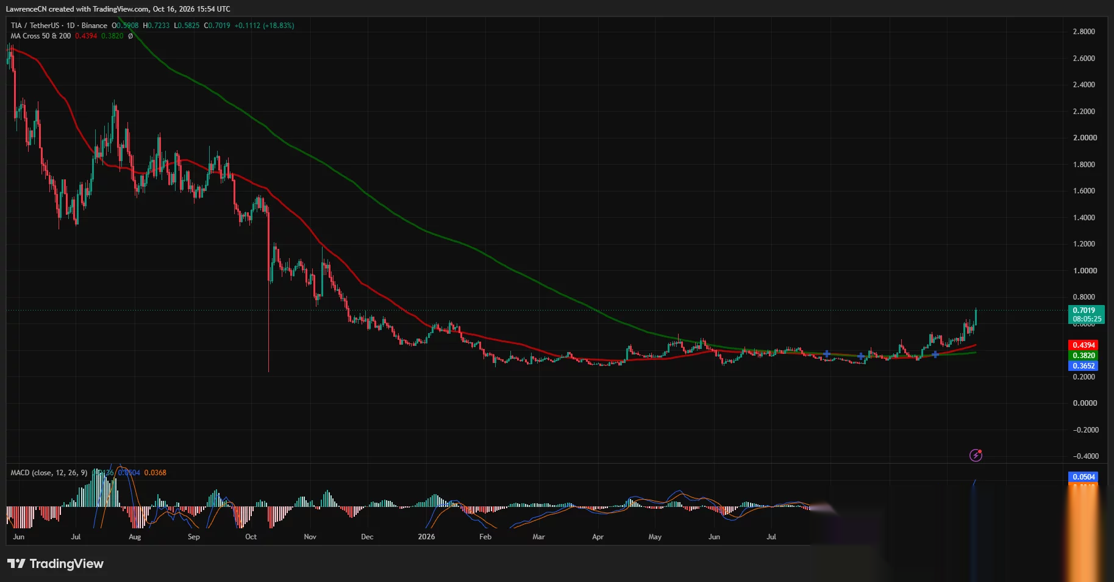Click the Close value C0.7019

[217, 26]
